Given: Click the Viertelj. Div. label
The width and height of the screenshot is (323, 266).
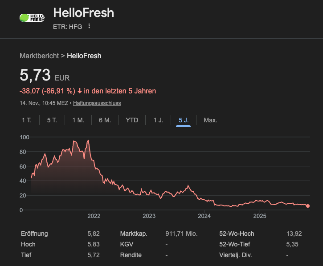Looking at the screenshot, I should click(x=235, y=255).
